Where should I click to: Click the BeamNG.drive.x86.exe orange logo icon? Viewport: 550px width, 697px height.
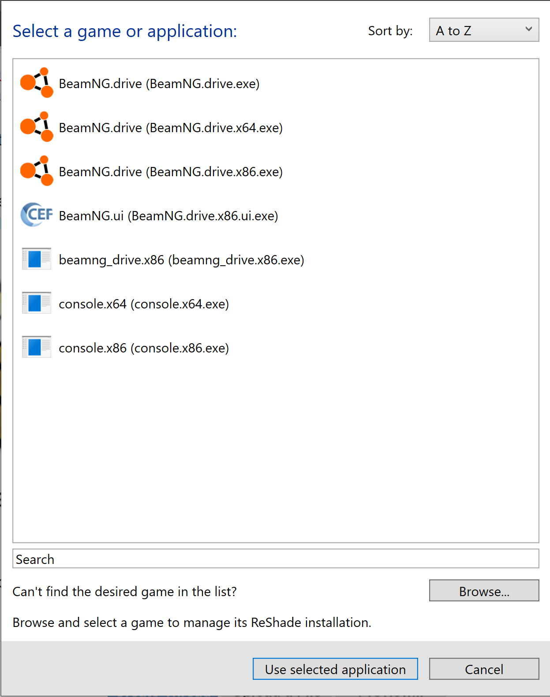click(37, 171)
